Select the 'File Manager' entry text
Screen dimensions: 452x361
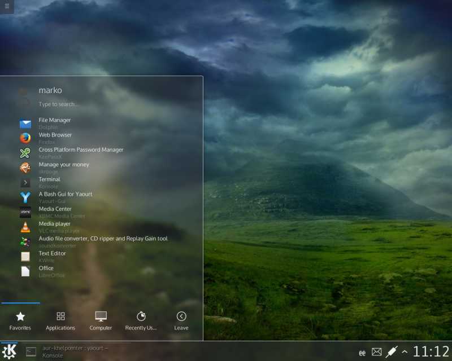[55, 120]
